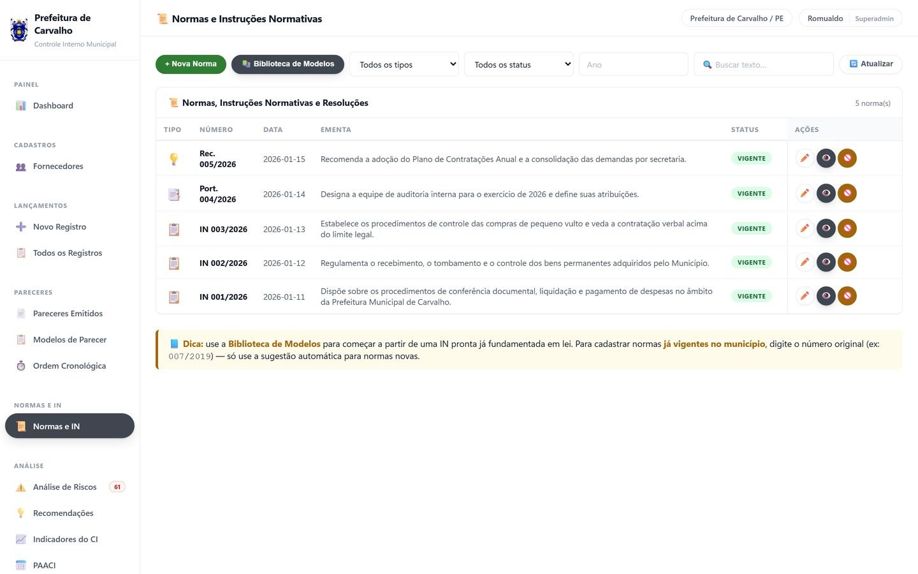
Task: Open the Romualdo Superadmin user menu
Action: [850, 18]
